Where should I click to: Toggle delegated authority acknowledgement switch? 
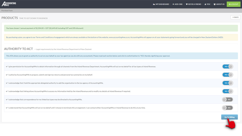(227, 83)
